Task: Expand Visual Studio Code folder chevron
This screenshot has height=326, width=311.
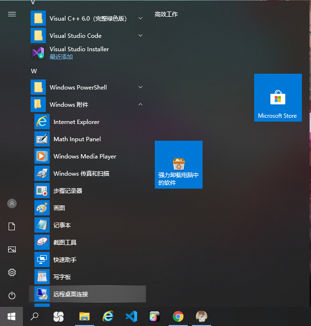Action: click(140, 35)
